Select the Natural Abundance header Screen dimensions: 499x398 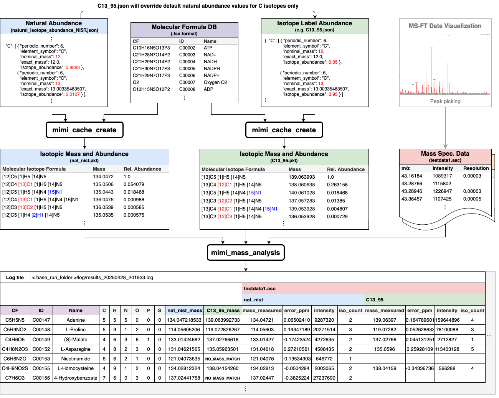(54, 26)
